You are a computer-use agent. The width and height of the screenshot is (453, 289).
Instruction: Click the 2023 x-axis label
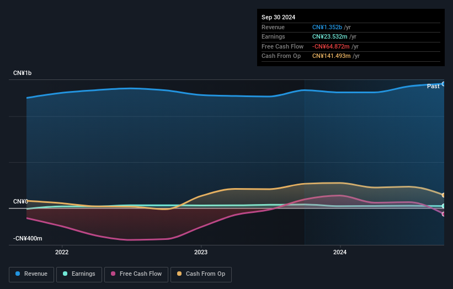click(x=201, y=253)
